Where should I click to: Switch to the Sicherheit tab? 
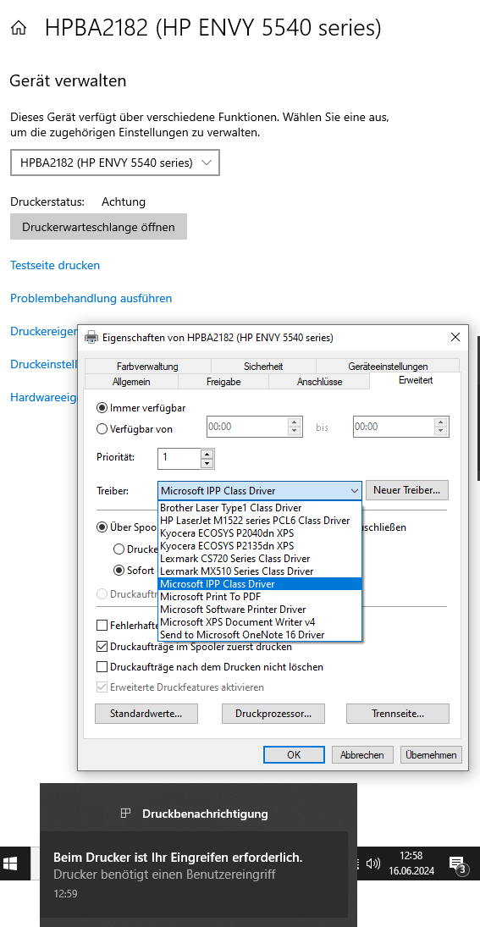click(263, 367)
